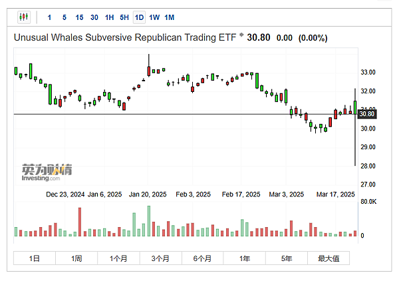Click the small dot icon beside ETF title
The height and width of the screenshot is (281, 399).
tap(241, 35)
